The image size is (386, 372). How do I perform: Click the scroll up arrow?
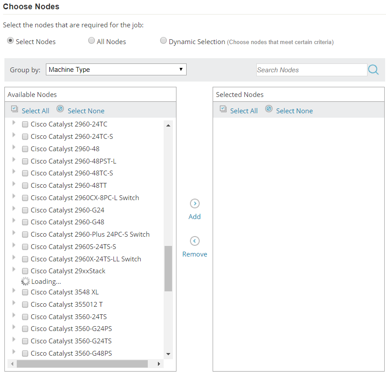point(169,126)
